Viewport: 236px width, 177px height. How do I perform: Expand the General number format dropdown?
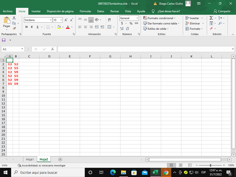click(137, 18)
